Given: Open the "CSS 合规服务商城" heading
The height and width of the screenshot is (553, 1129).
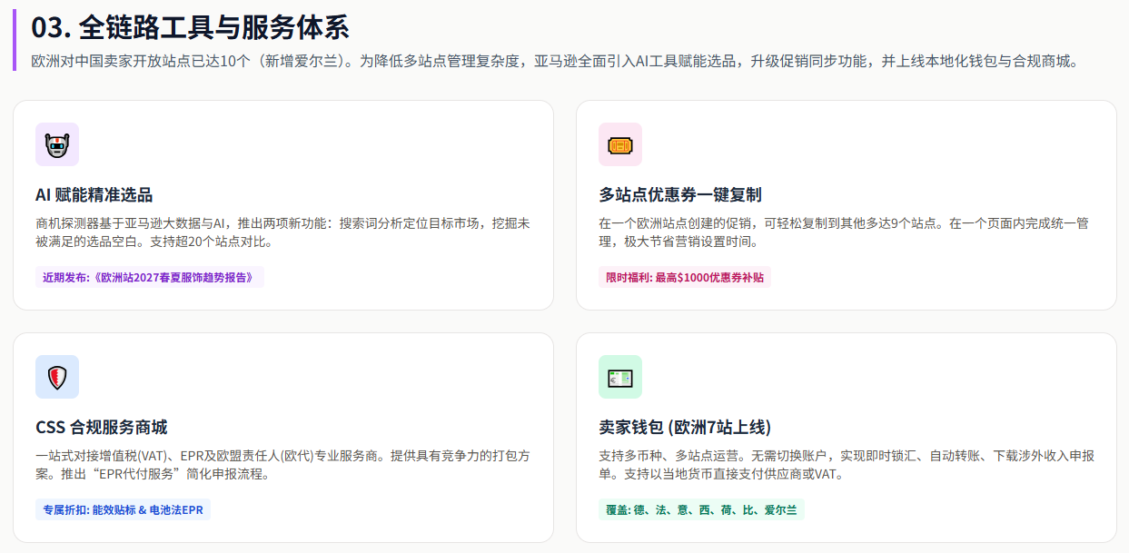Looking at the screenshot, I should (x=101, y=427).
